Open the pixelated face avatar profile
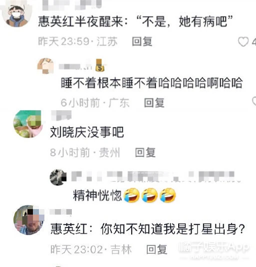Image resolution: width=256 pixels, height=267 pixels. (29, 220)
